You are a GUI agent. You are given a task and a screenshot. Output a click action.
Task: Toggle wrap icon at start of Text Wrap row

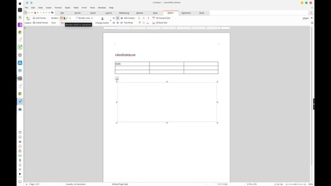coord(114,23)
